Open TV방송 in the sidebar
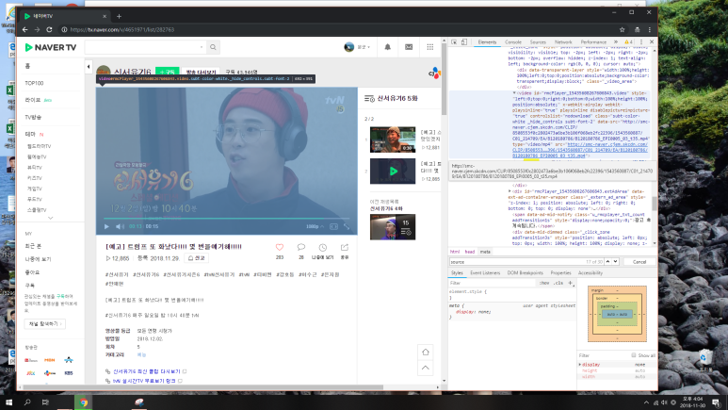Image resolution: width=728 pixels, height=410 pixels. point(33,117)
